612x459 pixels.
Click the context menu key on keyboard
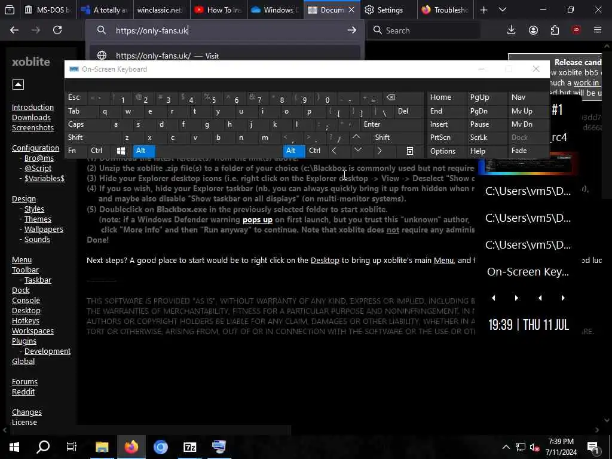coord(410,151)
